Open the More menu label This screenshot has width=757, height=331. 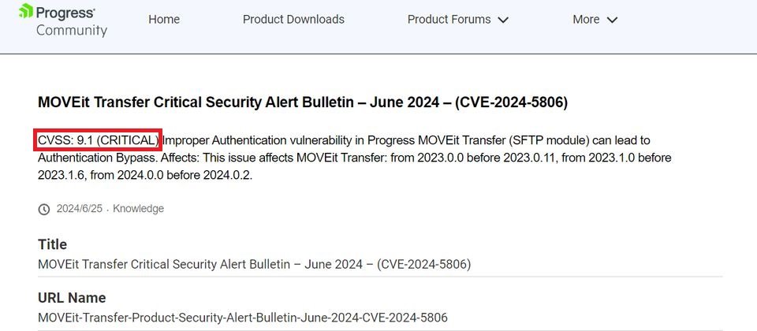(586, 19)
